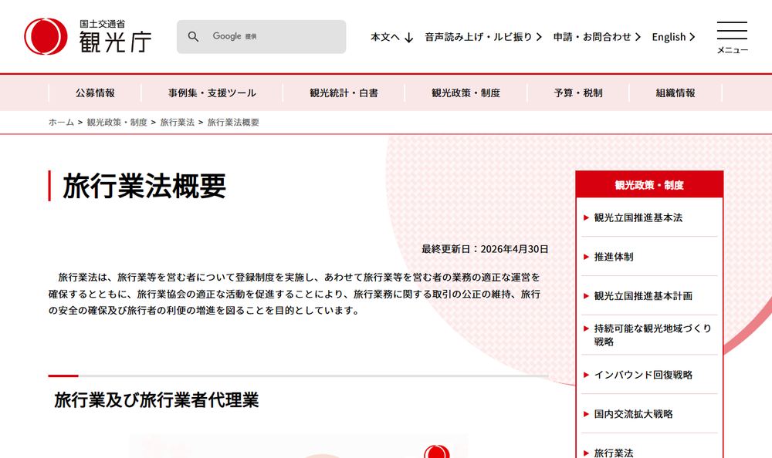
Task: Click red arrow beside インバウンド回復戦略
Action: point(586,375)
